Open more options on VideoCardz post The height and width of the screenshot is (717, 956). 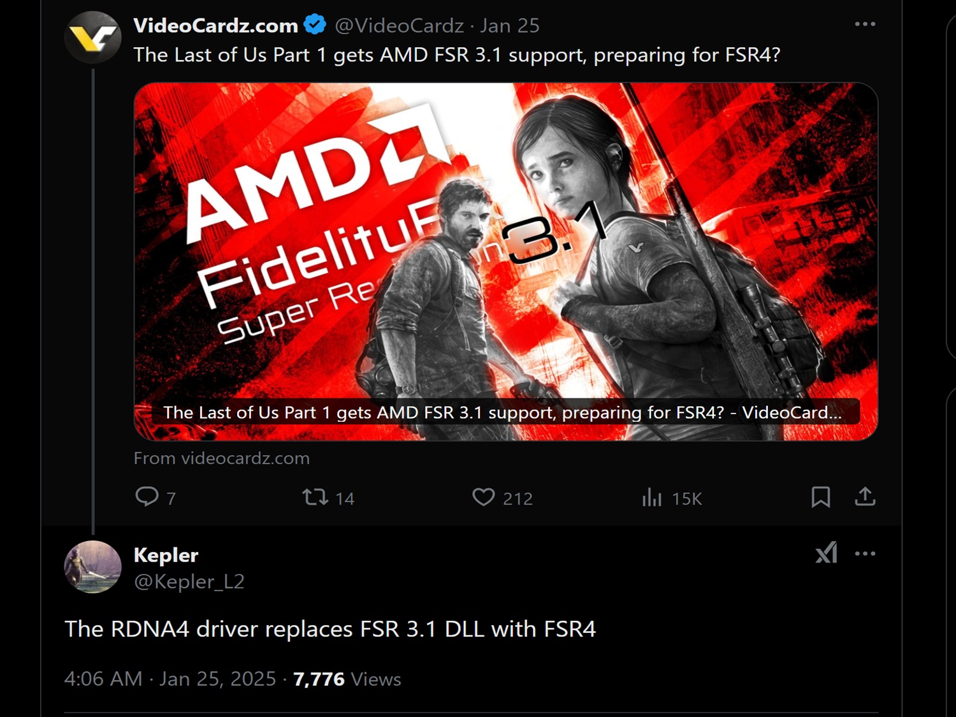click(x=865, y=24)
